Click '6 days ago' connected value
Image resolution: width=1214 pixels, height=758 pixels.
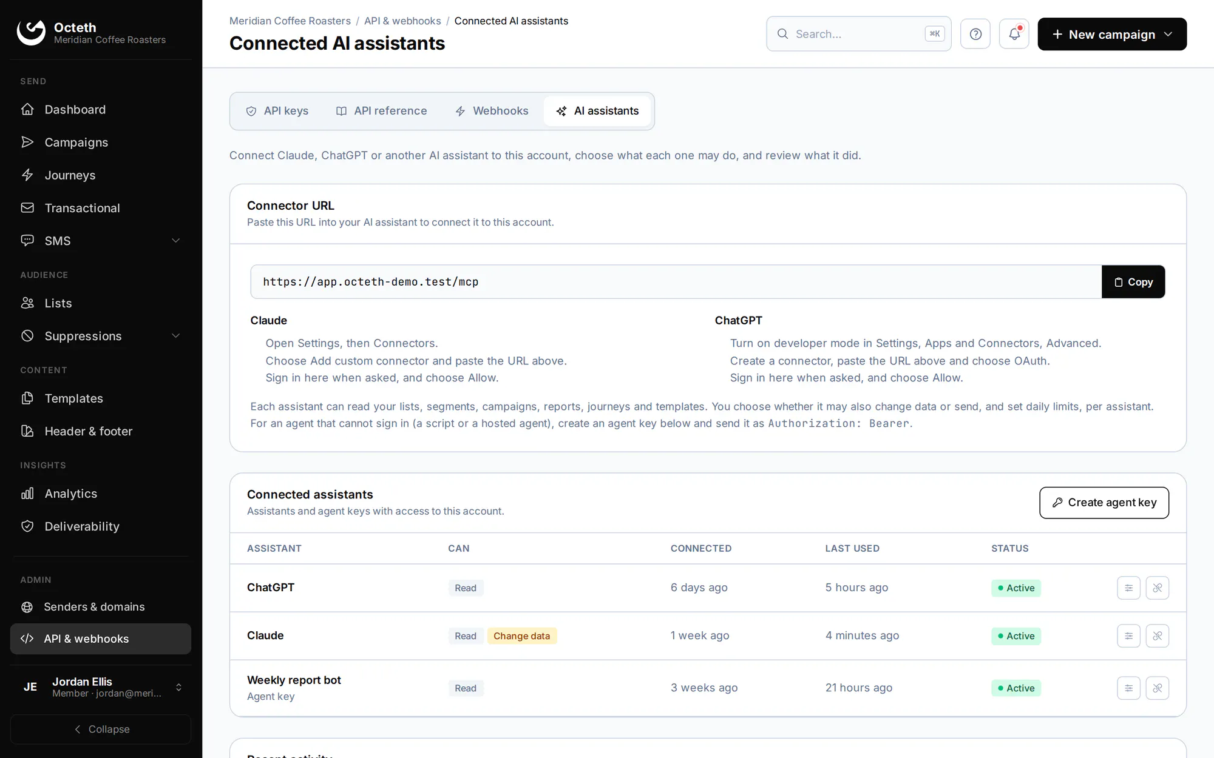[699, 588]
